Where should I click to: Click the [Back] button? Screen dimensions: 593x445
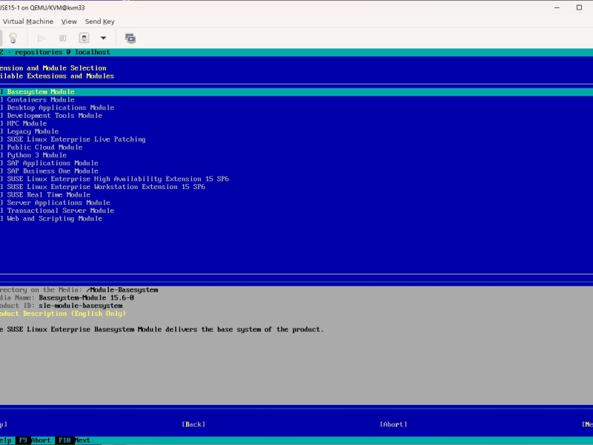[x=193, y=424]
